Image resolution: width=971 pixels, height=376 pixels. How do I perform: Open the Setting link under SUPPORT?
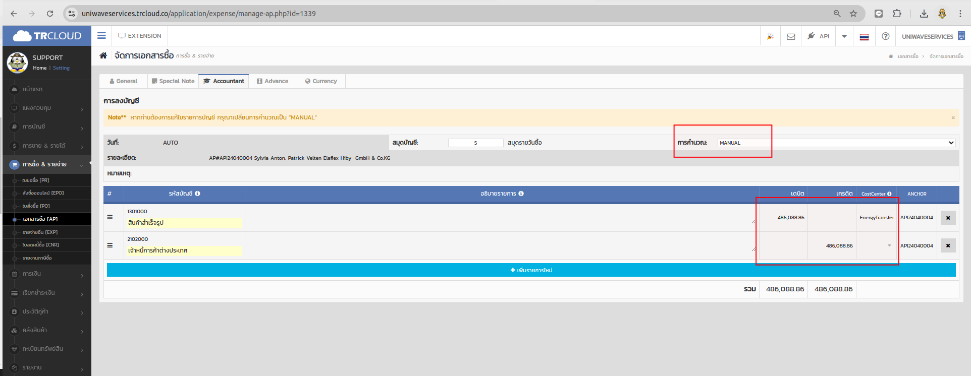click(61, 68)
